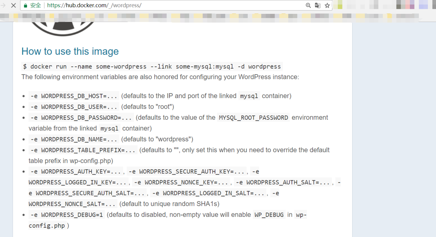Viewport: 436px width, 237px height.
Task: Click the code WP_DEBUG
Action: click(269, 215)
